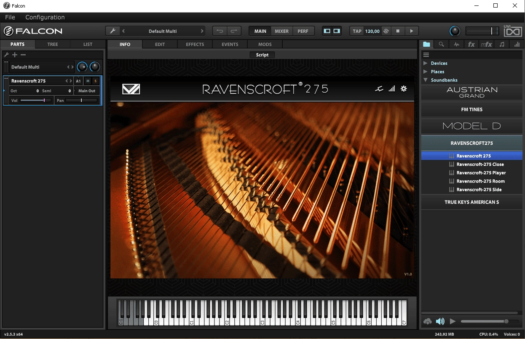Image resolution: width=525 pixels, height=339 pixels.
Task: Solo the Ravenscroft 275 part
Action: coord(96,81)
